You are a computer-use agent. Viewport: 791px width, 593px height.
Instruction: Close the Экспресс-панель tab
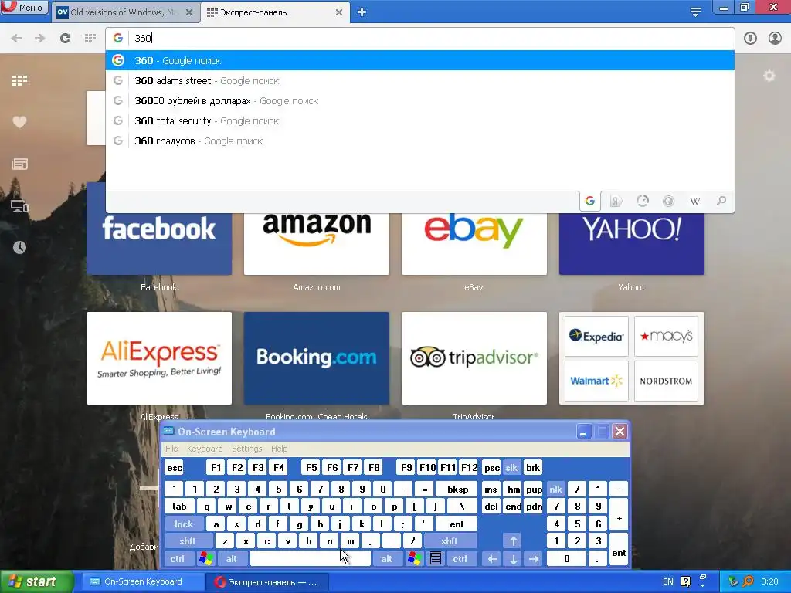[x=339, y=12]
